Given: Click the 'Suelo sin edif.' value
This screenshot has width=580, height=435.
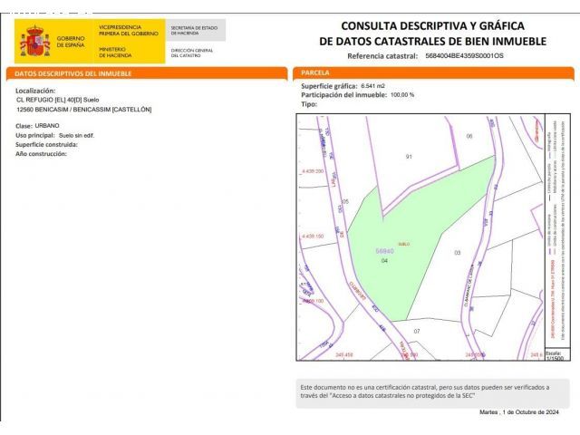Looking at the screenshot, I should point(76,135).
